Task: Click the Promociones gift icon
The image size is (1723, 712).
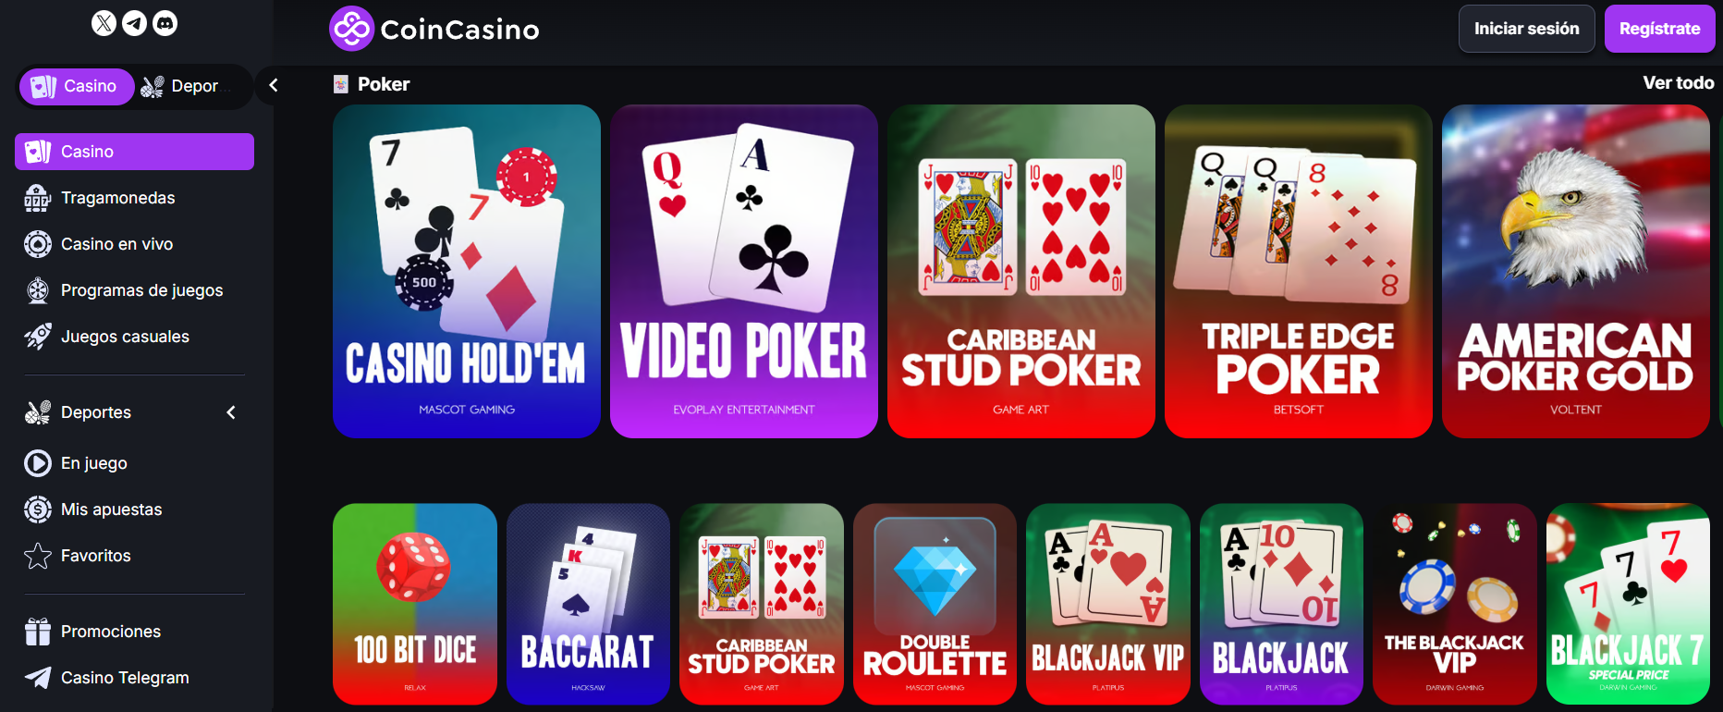Action: pos(38,632)
